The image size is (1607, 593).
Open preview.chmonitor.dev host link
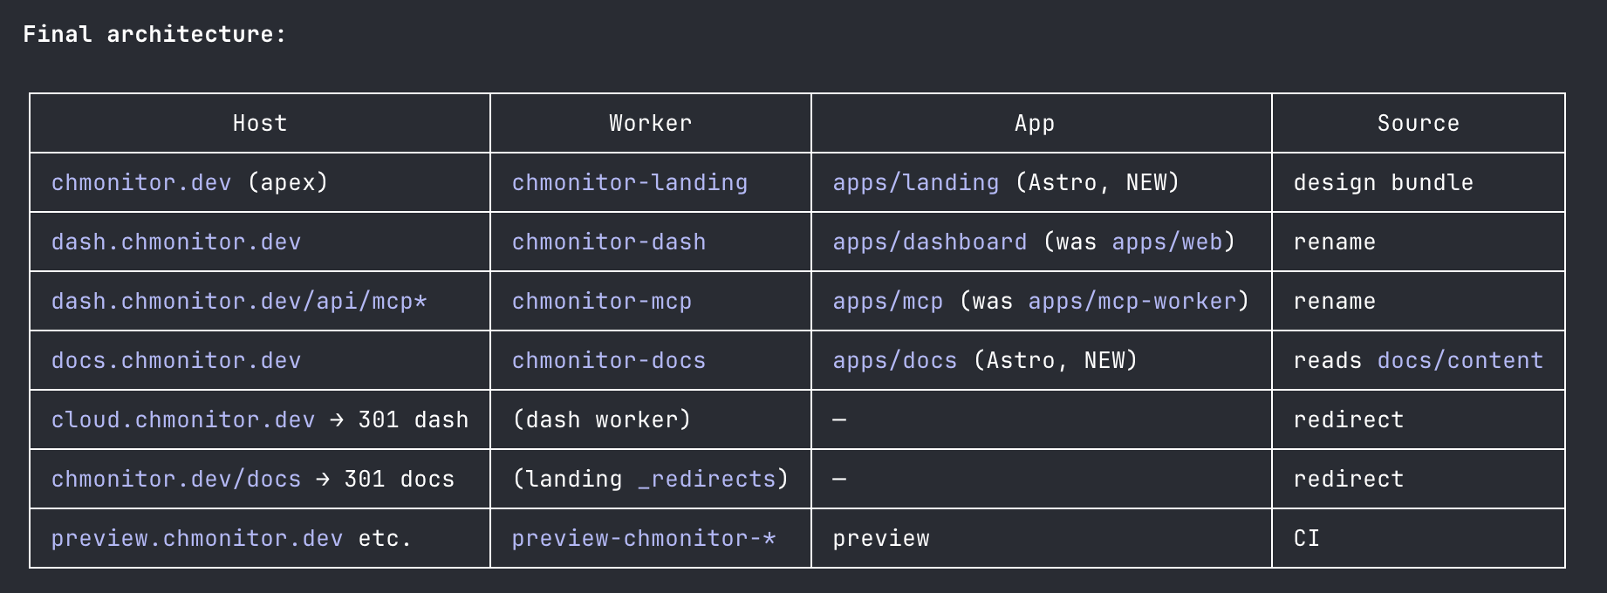point(197,538)
